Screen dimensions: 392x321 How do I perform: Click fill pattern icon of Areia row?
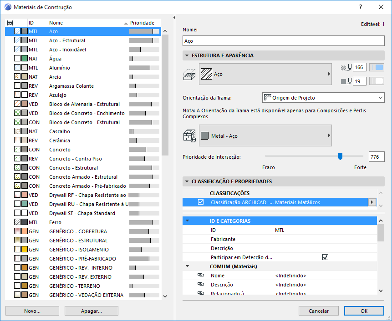(x=17, y=77)
